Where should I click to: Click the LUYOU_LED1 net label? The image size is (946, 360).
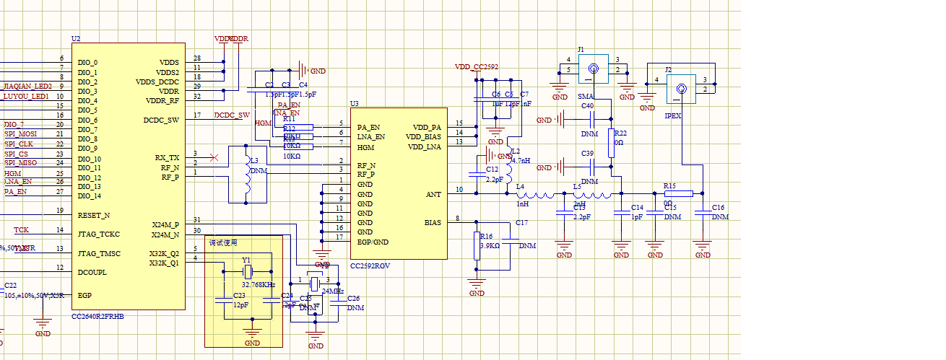[27, 96]
